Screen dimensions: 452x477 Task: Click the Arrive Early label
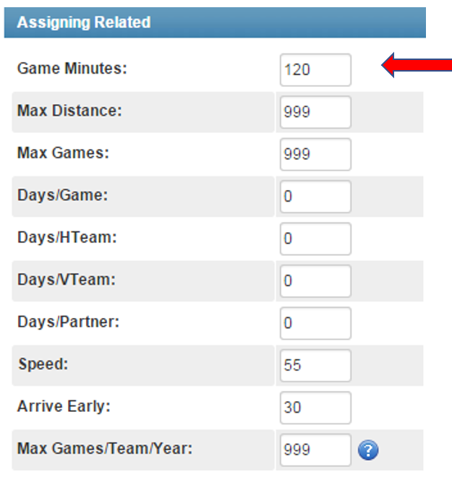tap(64, 406)
